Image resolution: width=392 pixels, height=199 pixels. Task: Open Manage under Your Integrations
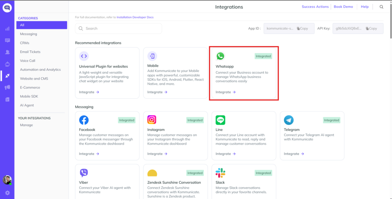(26, 125)
